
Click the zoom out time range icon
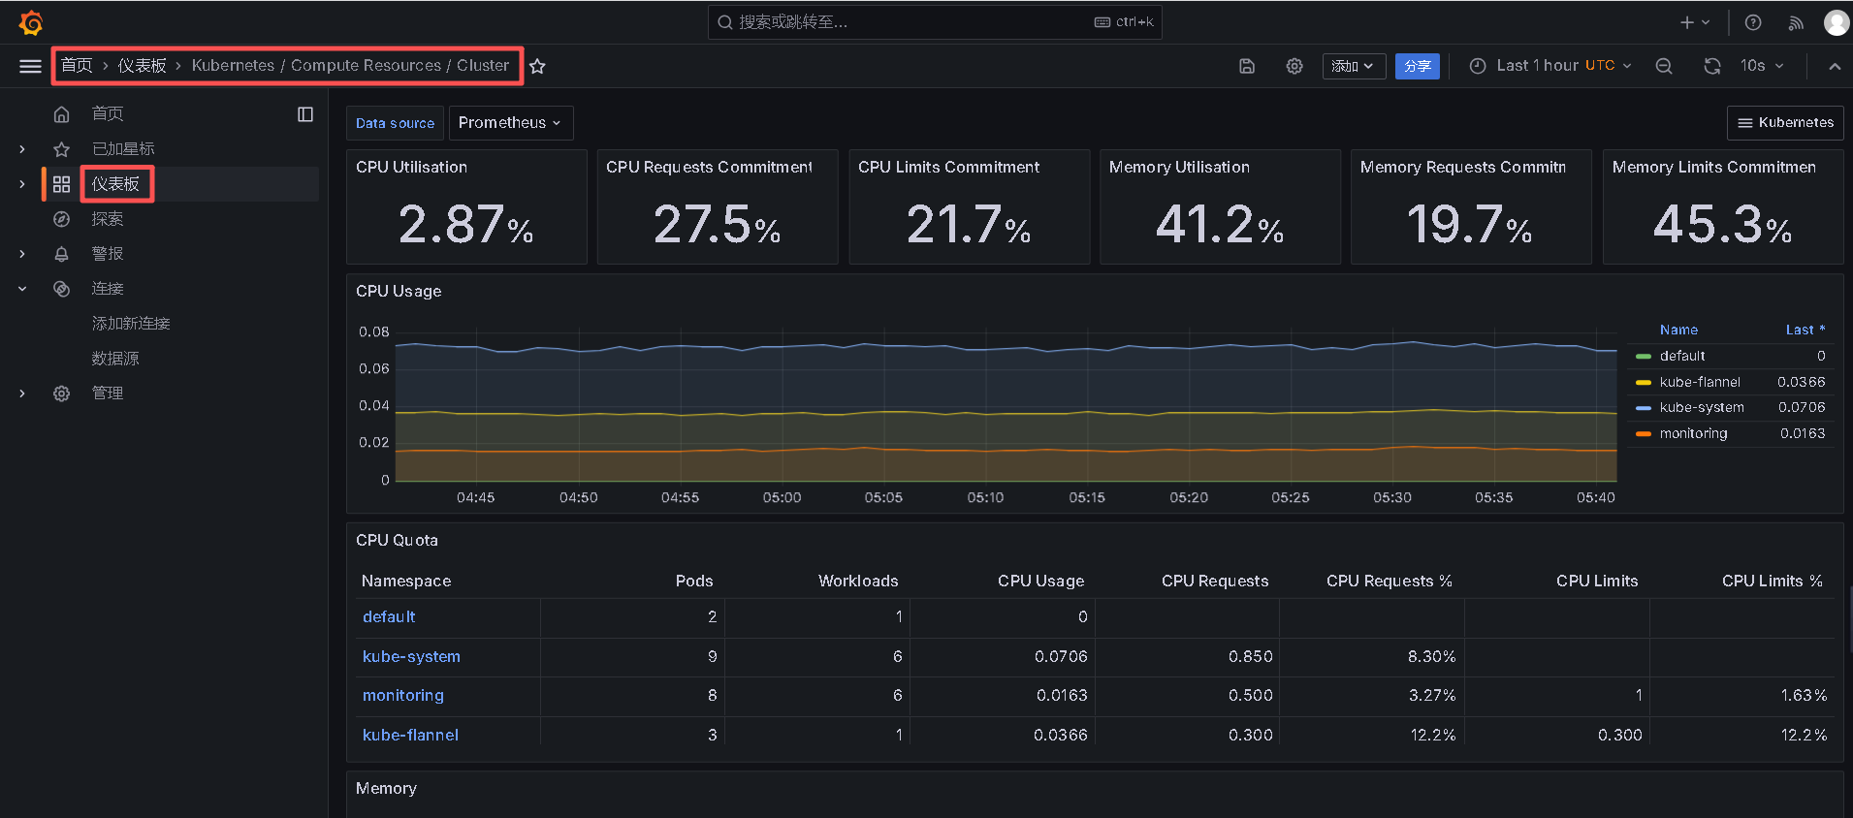[1664, 66]
